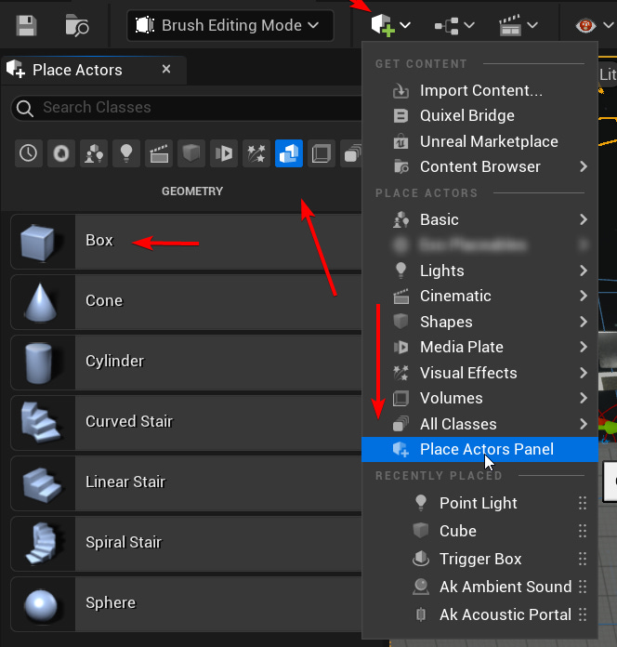This screenshot has height=647, width=617.
Task: Open the Brush Editing Mode dropdown
Action: [230, 26]
